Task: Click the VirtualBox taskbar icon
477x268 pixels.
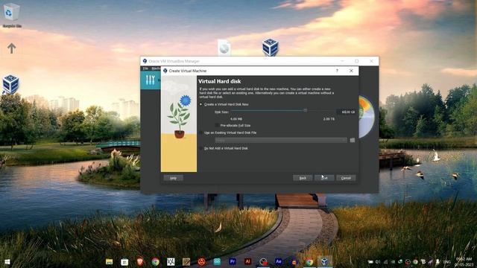Action: 325,261
